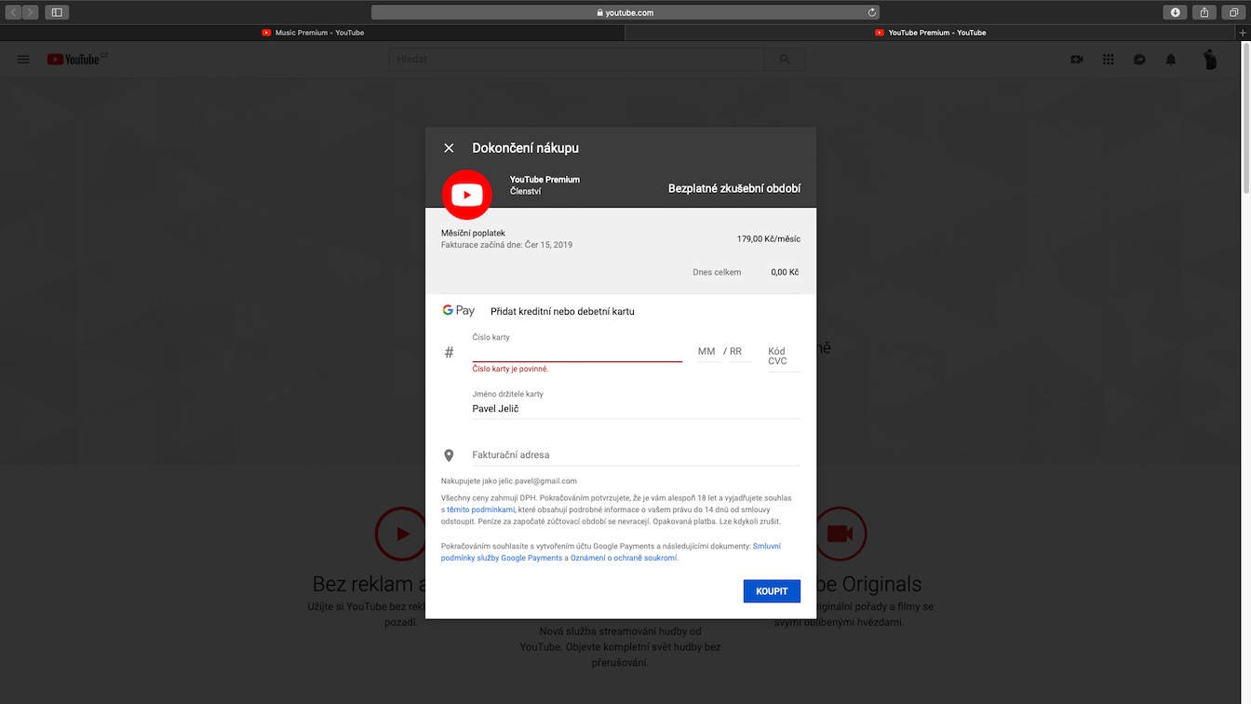
Task: Click the hash card number icon
Action: (449, 352)
